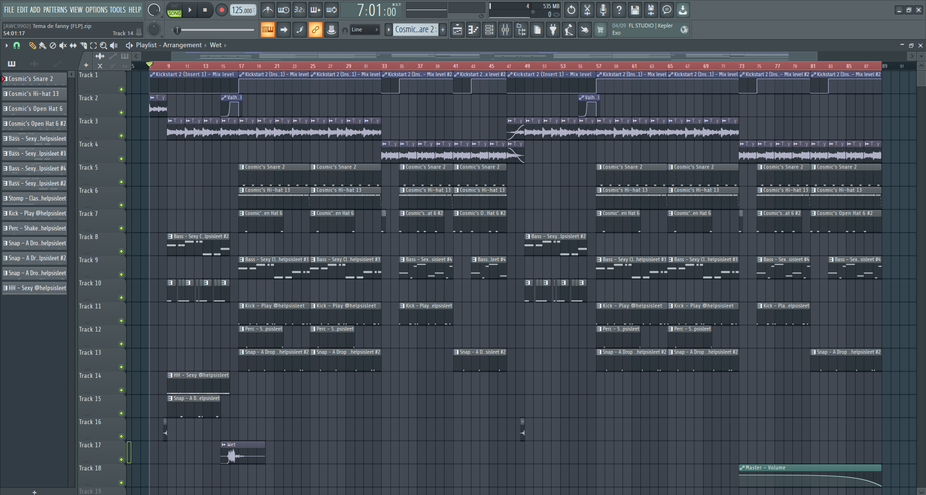This screenshot has height=495, width=926.
Task: Select Cosmic's Hi-hat 13 in picker panel
Action: (34, 94)
